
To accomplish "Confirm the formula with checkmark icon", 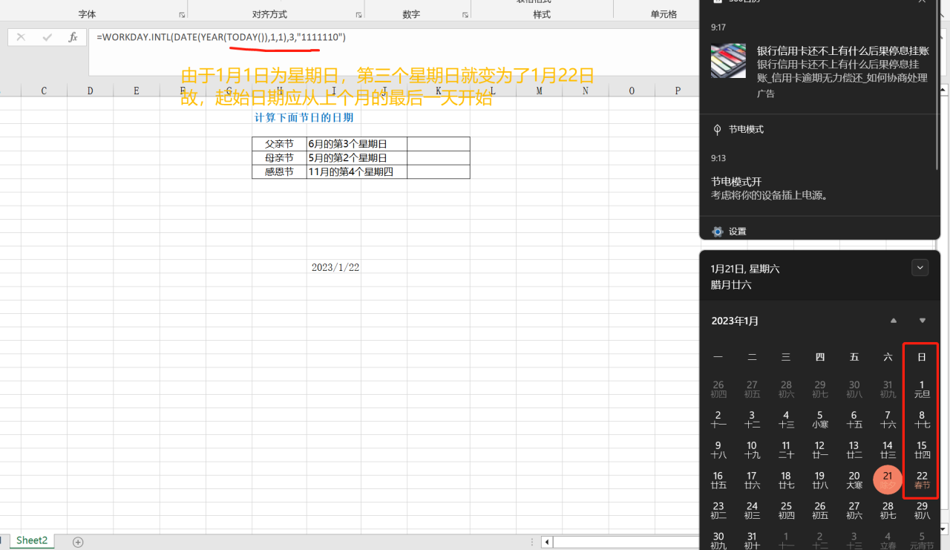I will point(47,37).
